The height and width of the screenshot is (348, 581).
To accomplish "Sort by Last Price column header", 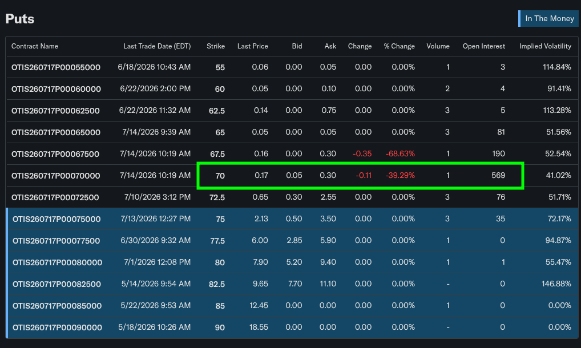I will 253,46.
